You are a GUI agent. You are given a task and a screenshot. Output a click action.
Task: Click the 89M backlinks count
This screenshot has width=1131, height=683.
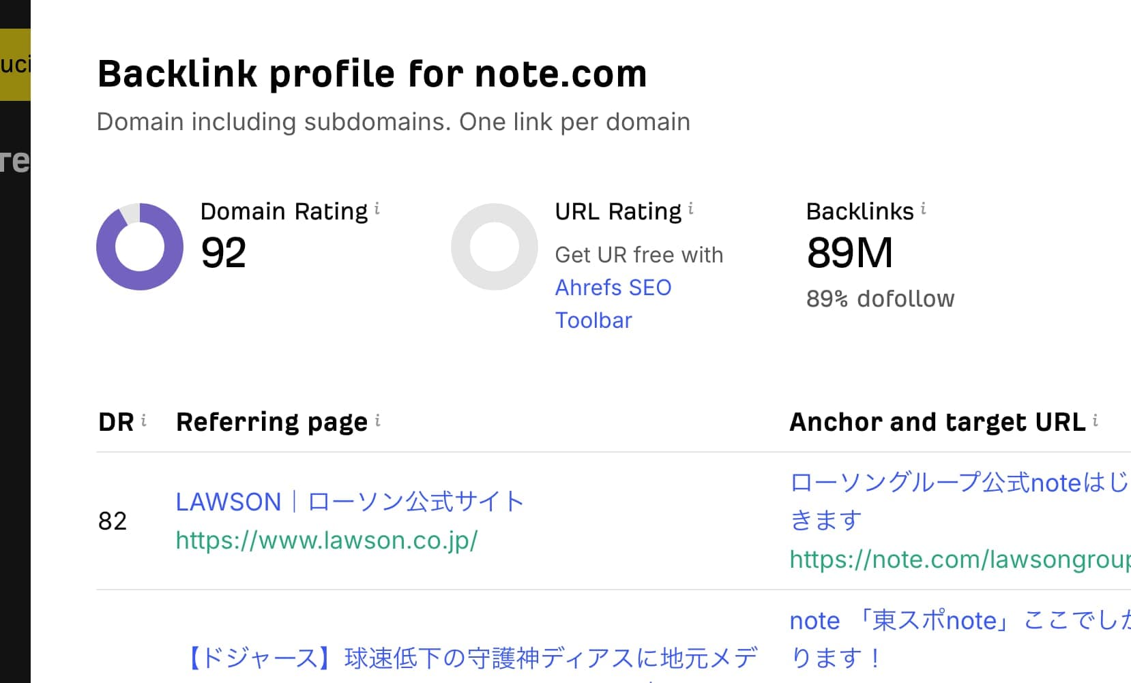click(849, 253)
